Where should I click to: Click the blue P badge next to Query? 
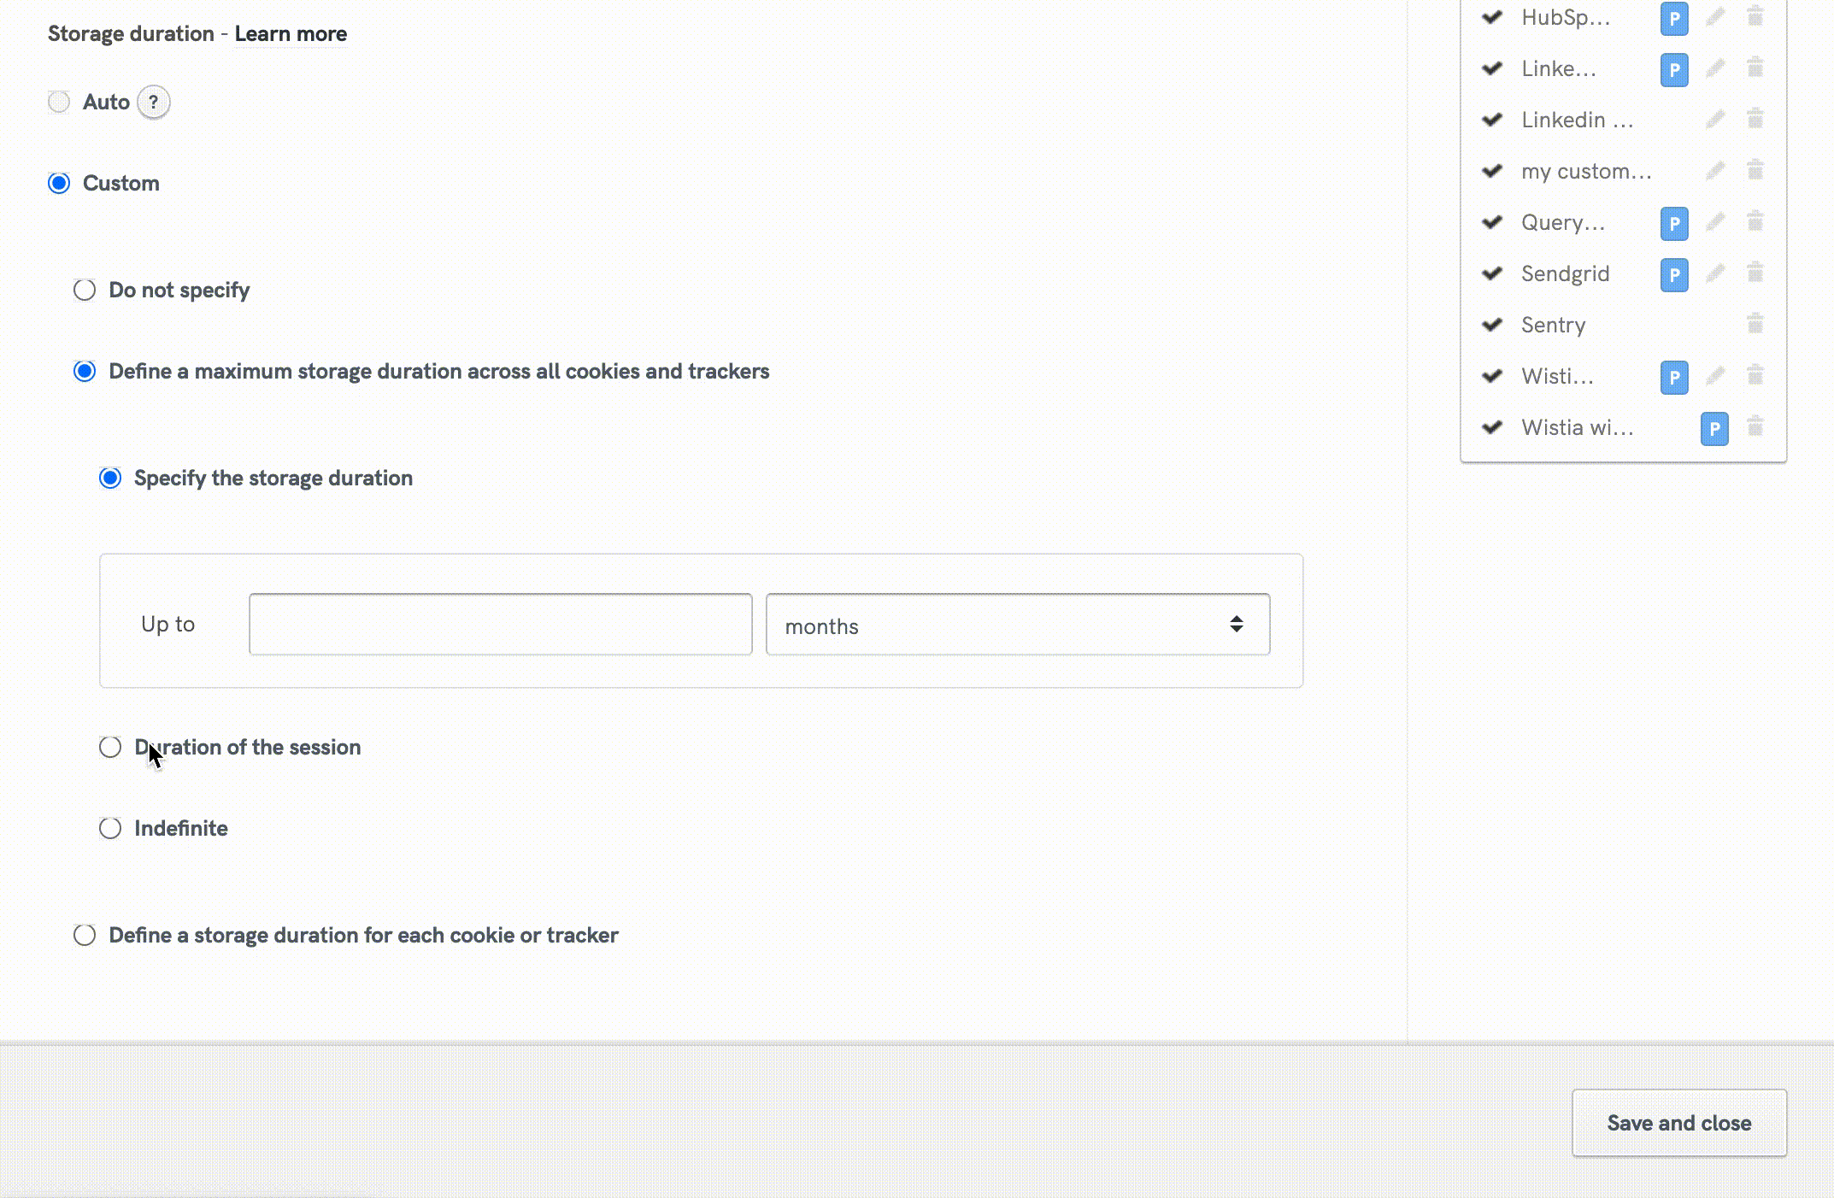pos(1673,223)
